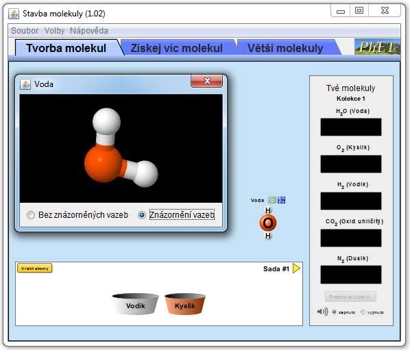The height and width of the screenshot is (350, 410).
Task: Pick the Vodík hydrogen bucket
Action: (x=135, y=304)
